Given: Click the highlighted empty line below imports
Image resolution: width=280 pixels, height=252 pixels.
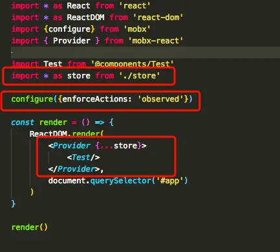Looking at the screenshot, I should (x=145, y=52).
